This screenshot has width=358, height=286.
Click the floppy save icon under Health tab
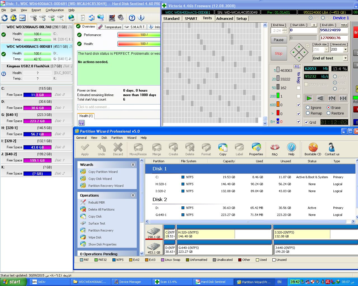[x=82, y=123]
